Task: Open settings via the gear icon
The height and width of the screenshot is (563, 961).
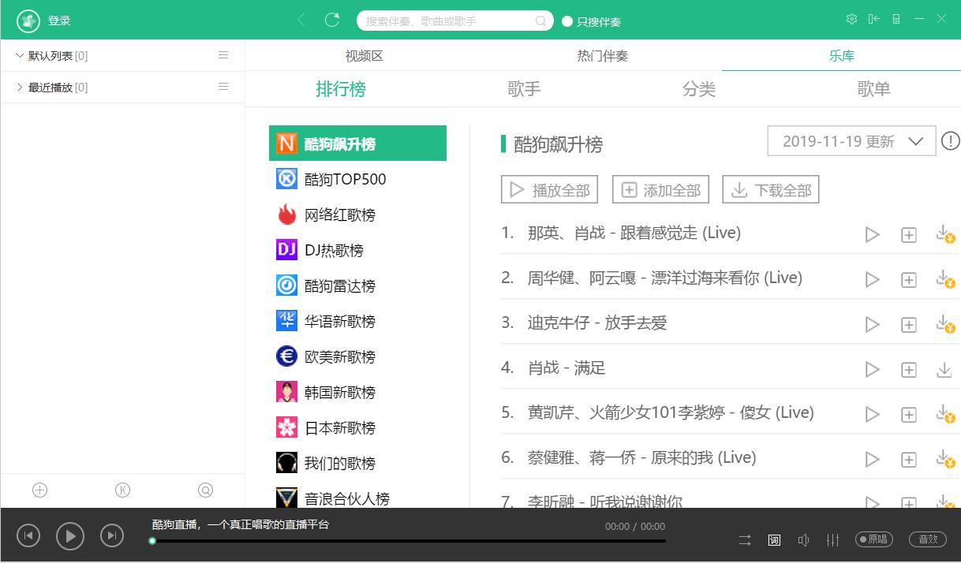Action: (x=851, y=20)
